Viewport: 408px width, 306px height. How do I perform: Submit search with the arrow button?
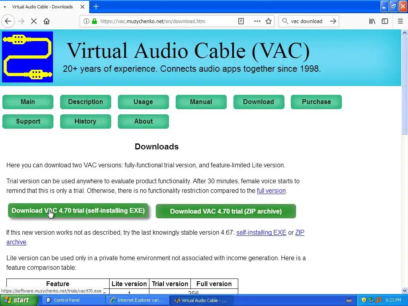(x=333, y=21)
